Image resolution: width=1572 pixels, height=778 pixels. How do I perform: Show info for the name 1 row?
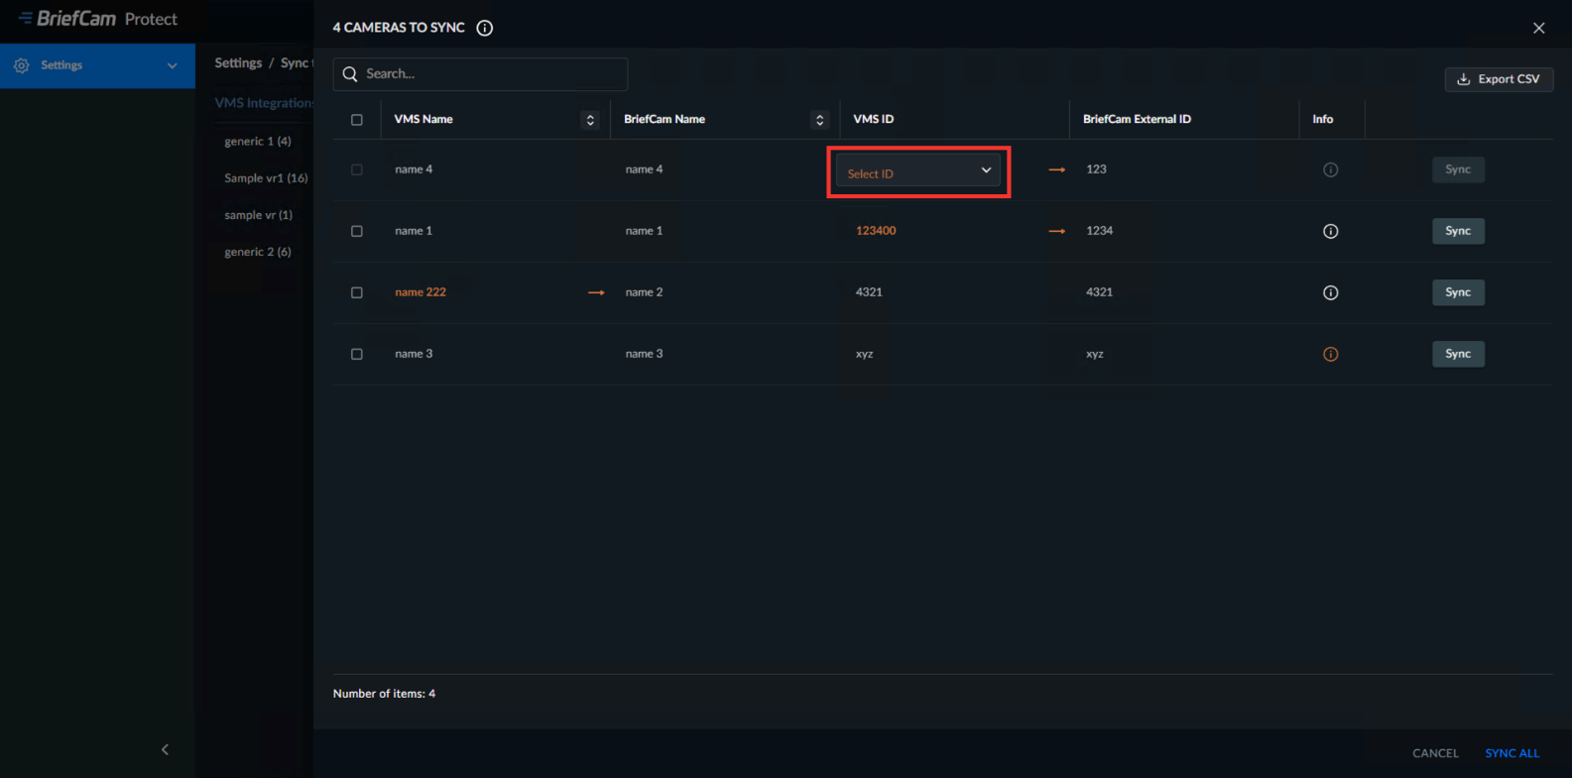pos(1331,231)
